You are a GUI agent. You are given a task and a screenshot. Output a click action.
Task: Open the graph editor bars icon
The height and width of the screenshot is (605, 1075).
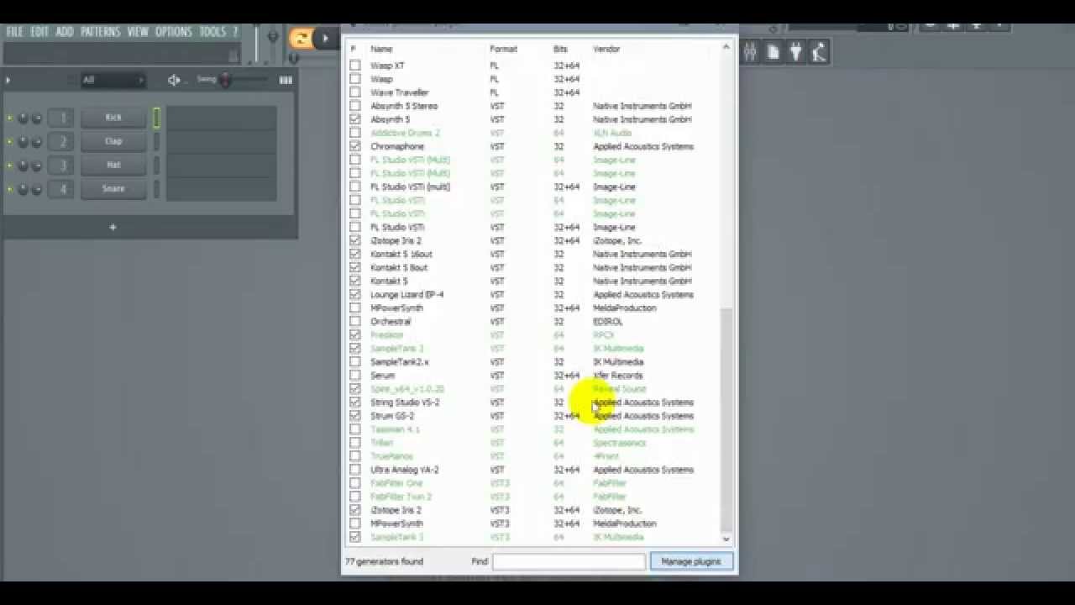click(x=286, y=80)
